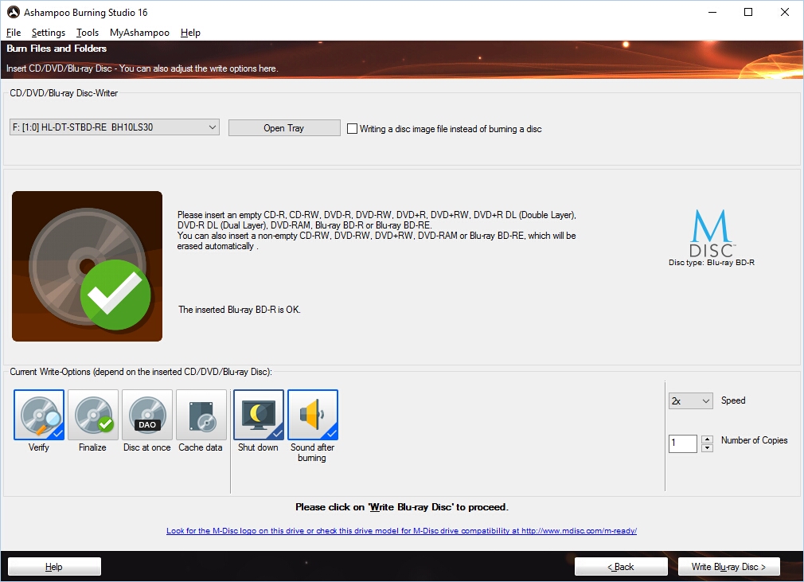Click the 'Burn Files and Folders' heading

[x=57, y=49]
